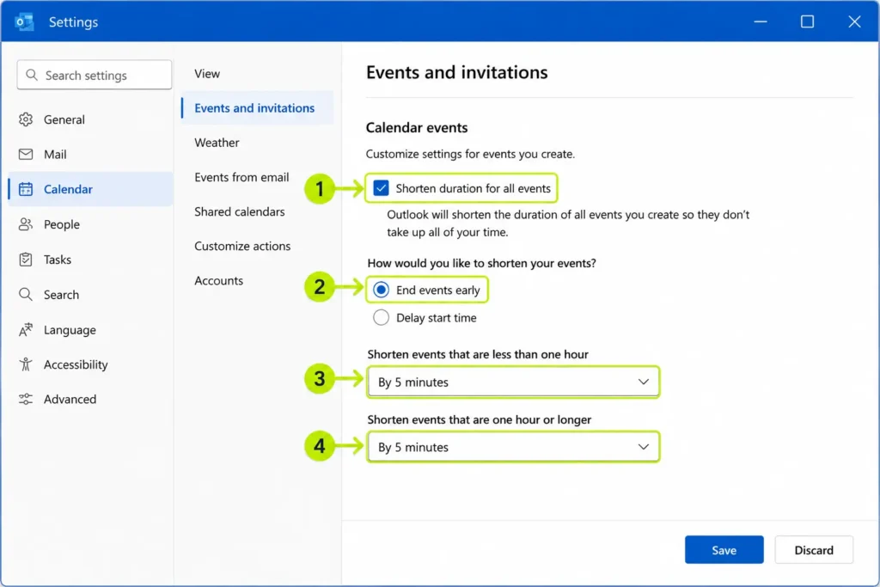Save the settings changes
This screenshot has width=880, height=587.
[724, 550]
